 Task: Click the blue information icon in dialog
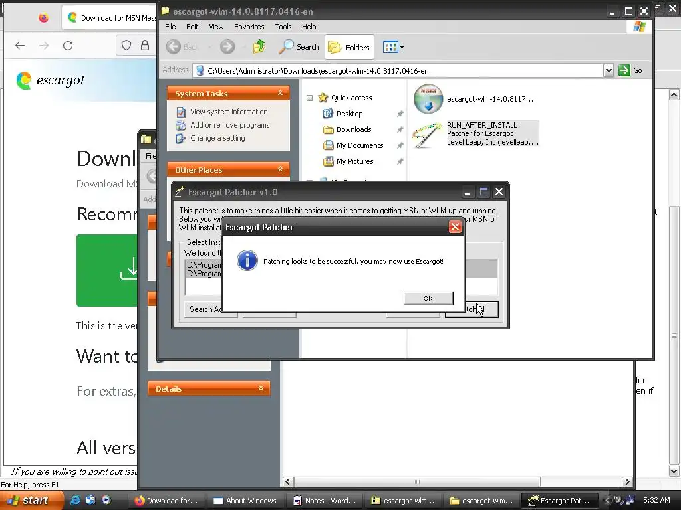(x=247, y=260)
